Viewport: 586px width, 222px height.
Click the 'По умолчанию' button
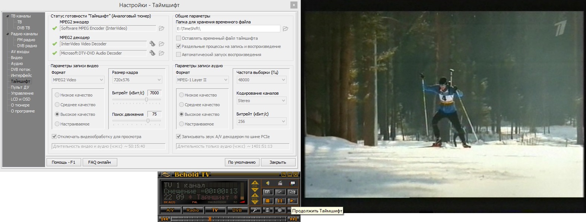point(242,162)
